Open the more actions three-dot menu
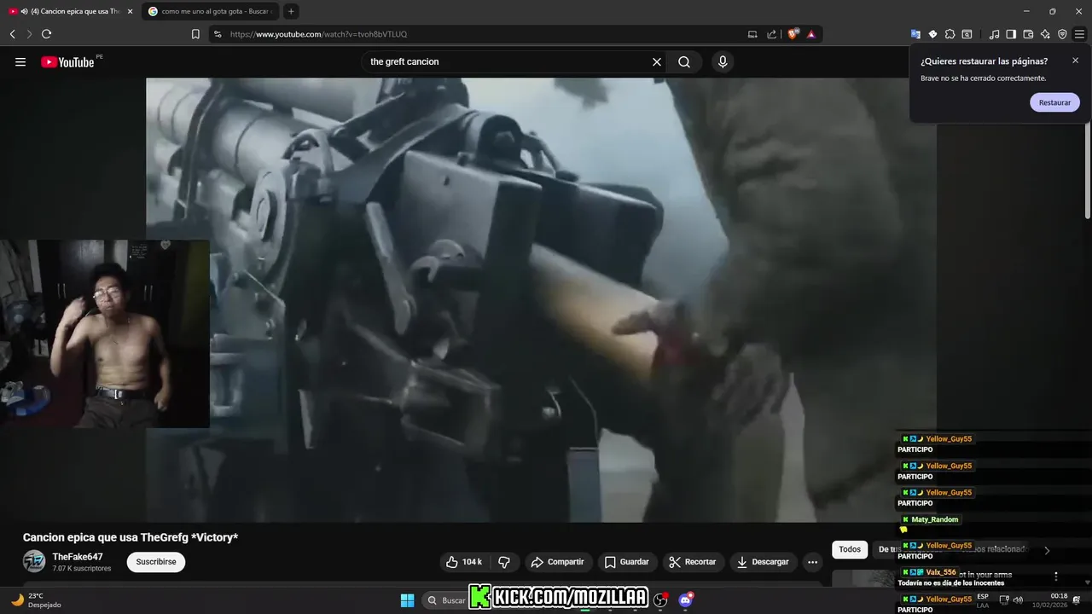The width and height of the screenshot is (1092, 614). (x=812, y=562)
